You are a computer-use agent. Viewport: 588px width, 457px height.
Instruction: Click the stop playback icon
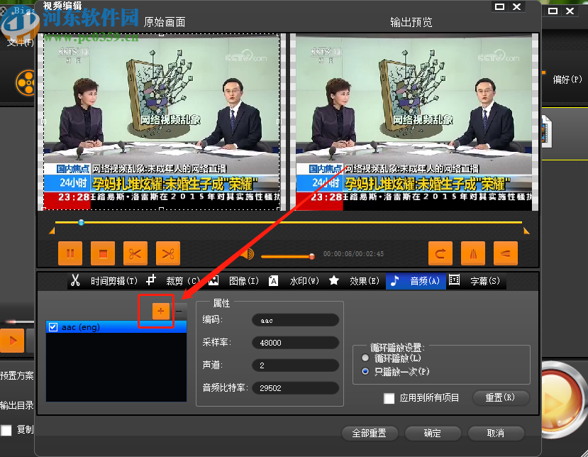(101, 253)
